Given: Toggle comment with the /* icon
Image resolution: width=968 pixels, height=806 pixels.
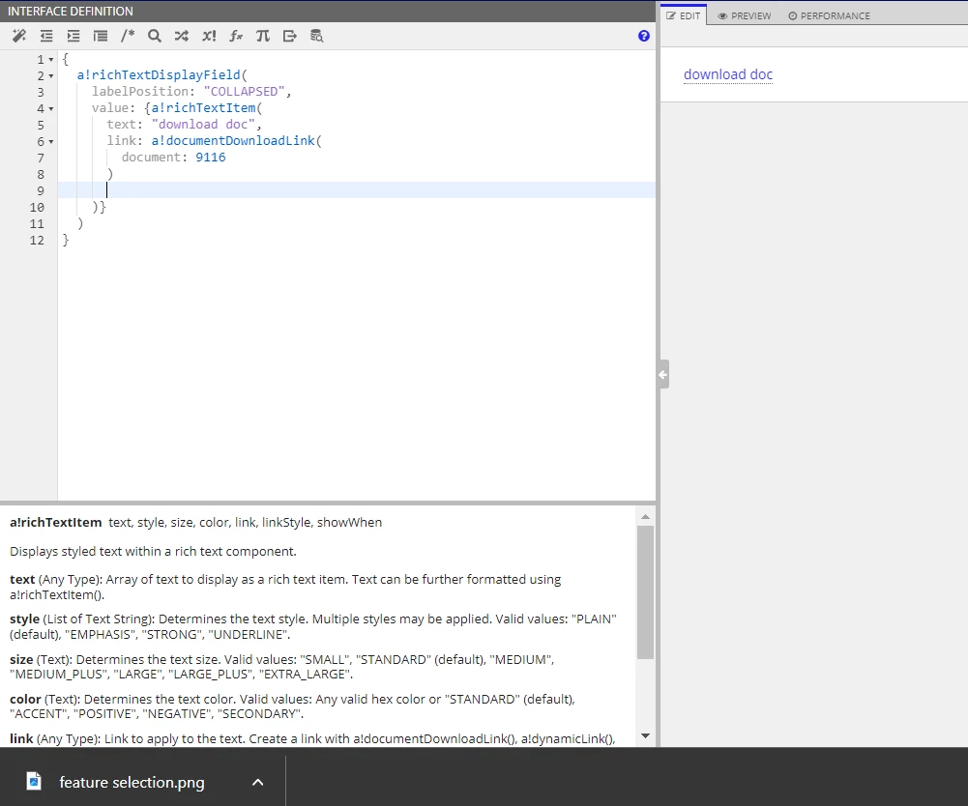Looking at the screenshot, I should click(128, 35).
